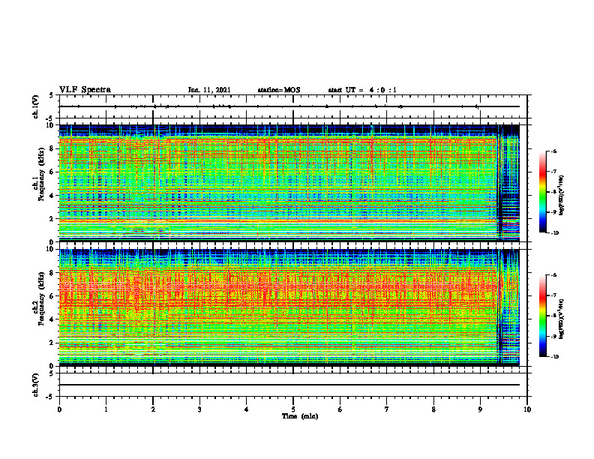Select the ch.1 "Frequency (kHz)" axis label
Screen dimensions: 594x459
coord(41,174)
